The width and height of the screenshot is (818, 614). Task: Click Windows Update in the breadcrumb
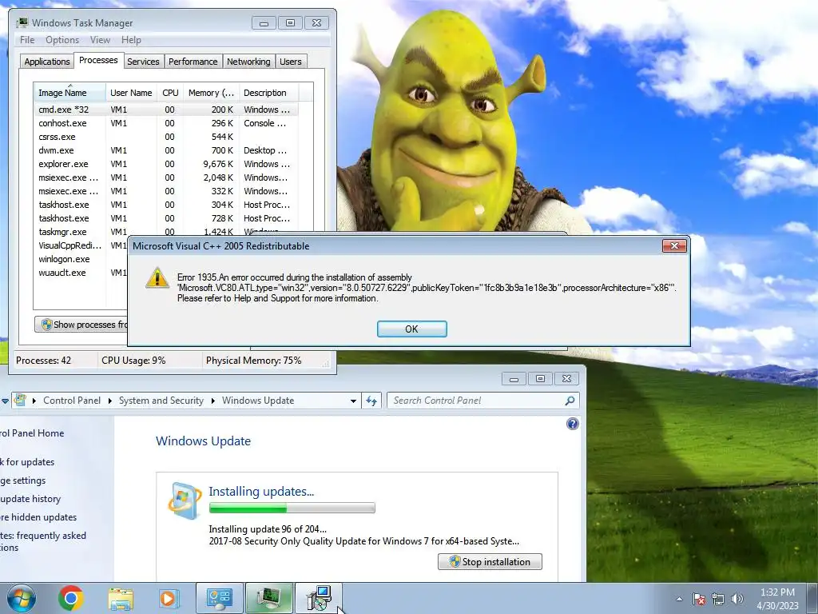click(258, 401)
